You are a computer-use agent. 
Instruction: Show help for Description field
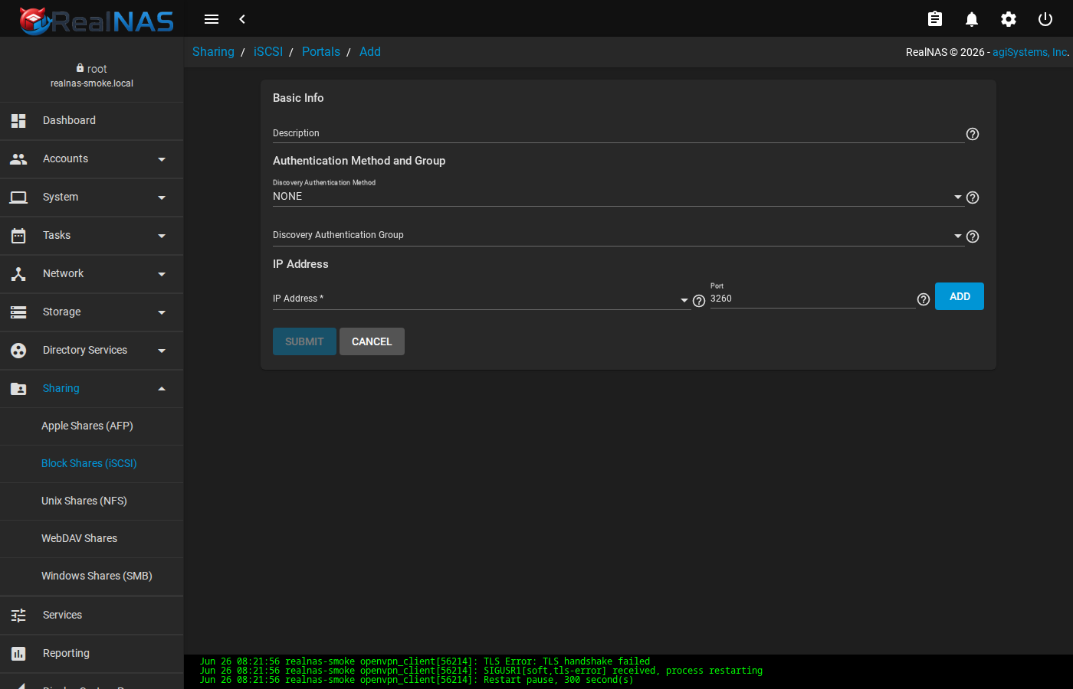click(973, 134)
